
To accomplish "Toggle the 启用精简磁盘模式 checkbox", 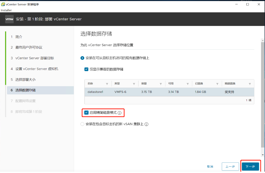I will tap(86, 113).
